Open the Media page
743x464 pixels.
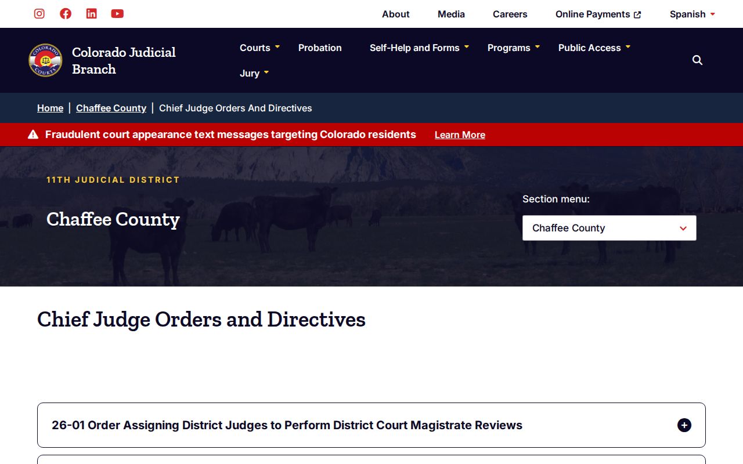[451, 14]
